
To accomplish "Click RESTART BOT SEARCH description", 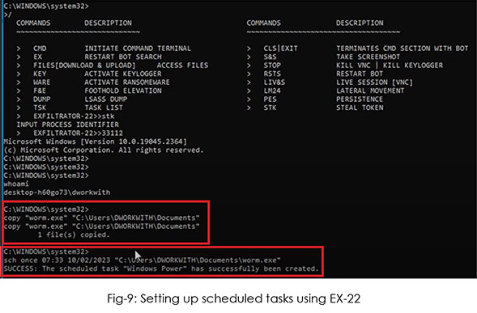I will [123, 57].
